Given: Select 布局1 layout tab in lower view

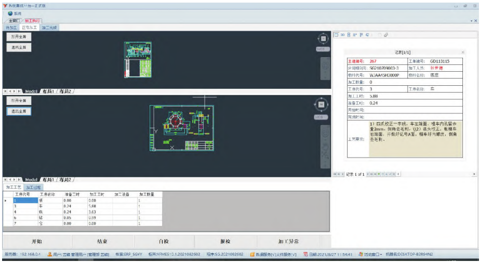Looking at the screenshot, I should click(x=47, y=179).
